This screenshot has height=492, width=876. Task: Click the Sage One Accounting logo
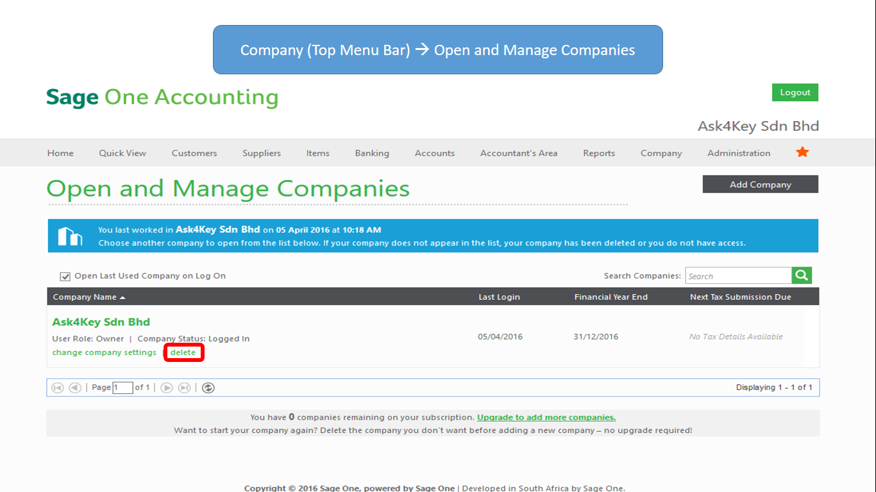pos(162,97)
